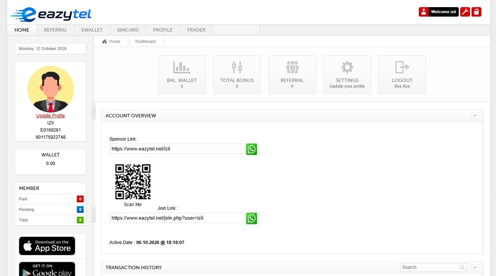Focus the Transaction History search box
The image size is (496, 276).
[x=433, y=267]
